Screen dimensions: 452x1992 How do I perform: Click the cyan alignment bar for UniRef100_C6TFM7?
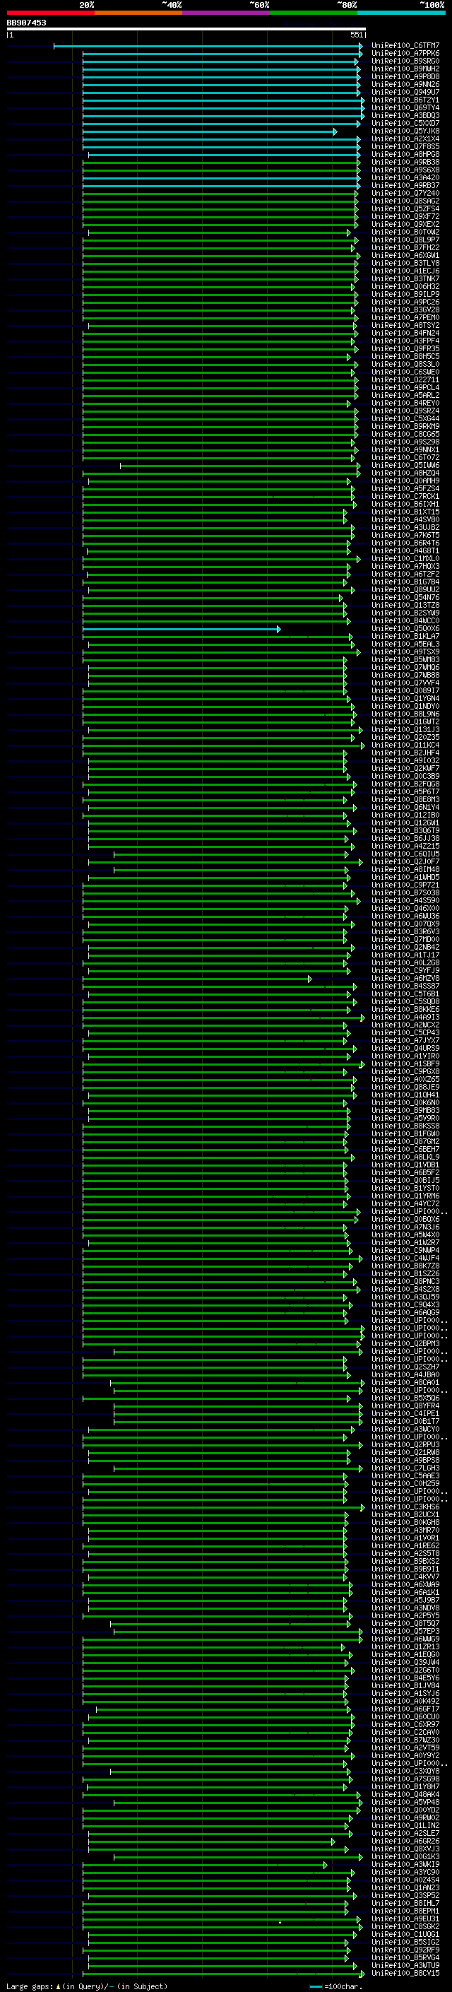point(207,47)
